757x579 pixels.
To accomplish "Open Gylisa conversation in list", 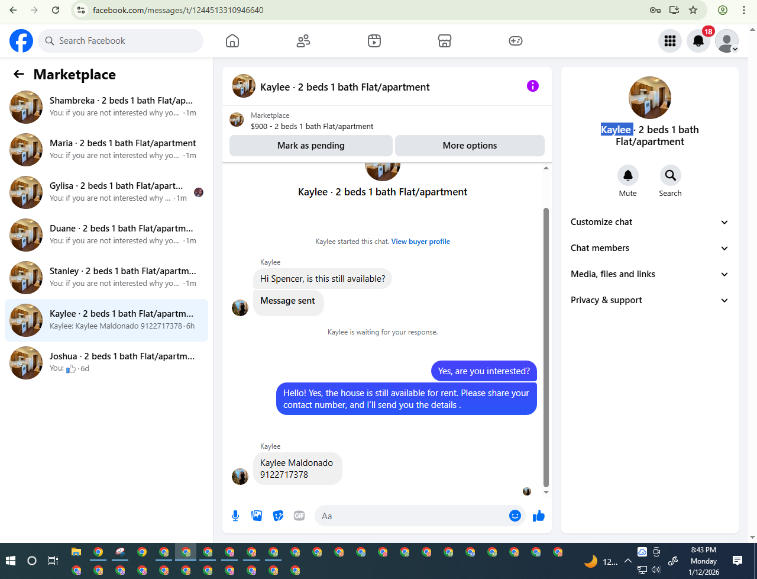I will [106, 192].
